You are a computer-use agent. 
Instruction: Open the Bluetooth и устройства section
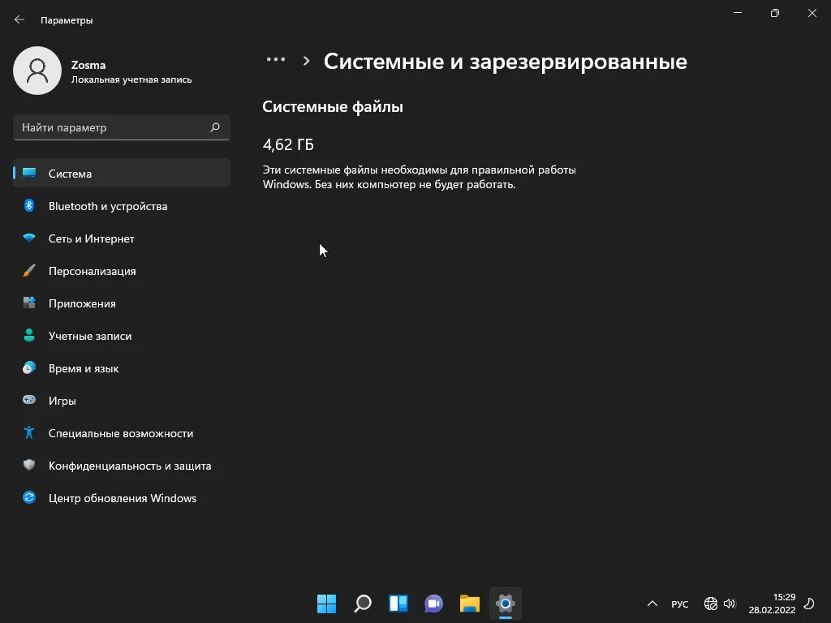point(122,206)
